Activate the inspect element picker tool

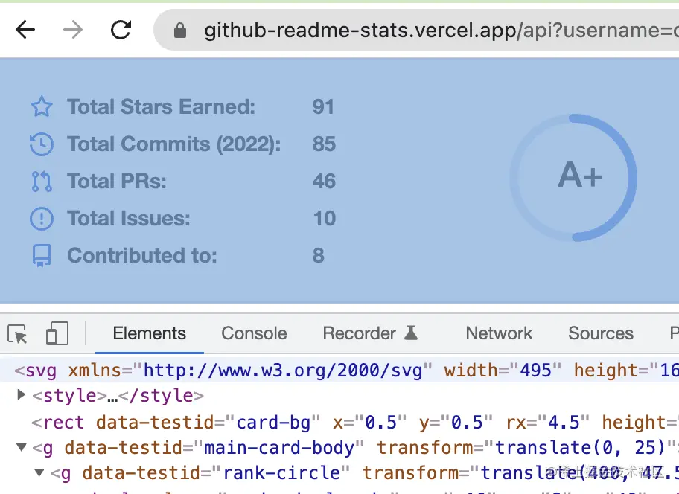click(18, 334)
